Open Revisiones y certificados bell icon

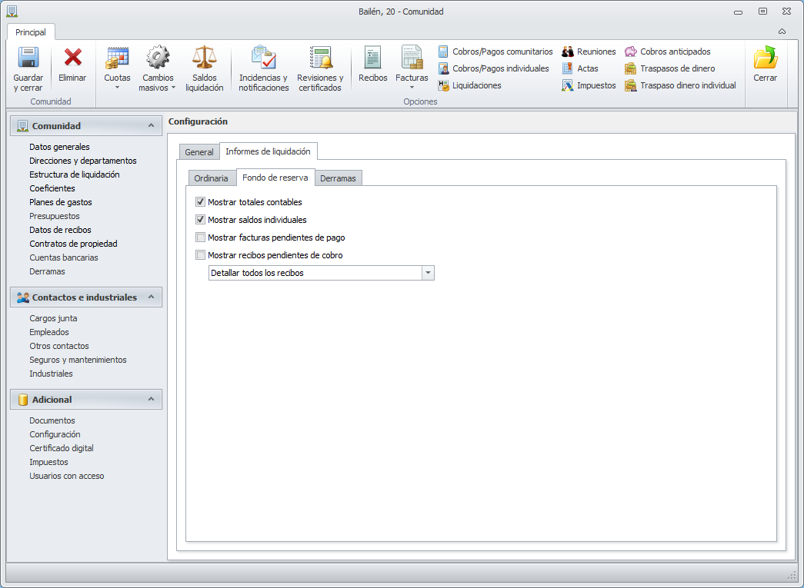click(321, 57)
